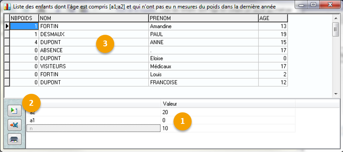Click the AGE column header
Screen dimensions: 343x152
(273, 18)
